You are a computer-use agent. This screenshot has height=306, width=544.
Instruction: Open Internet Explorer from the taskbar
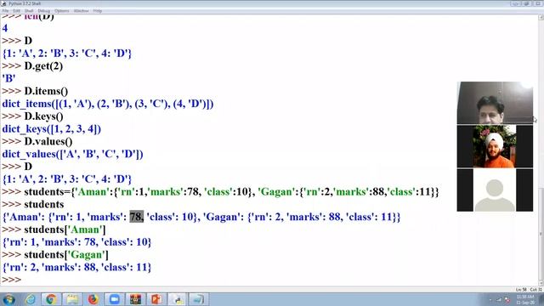point(31,299)
